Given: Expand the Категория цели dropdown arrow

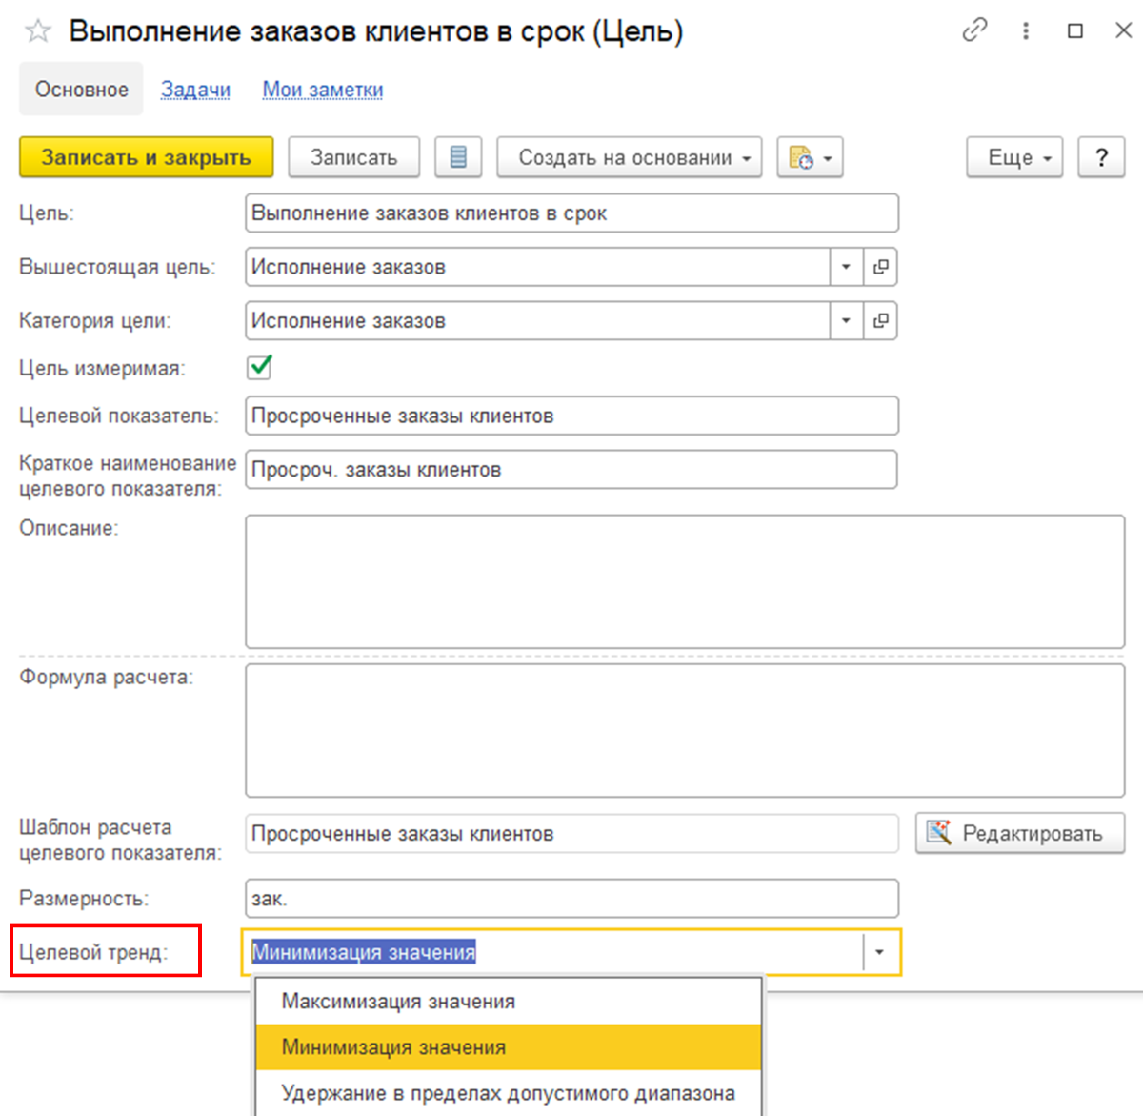Looking at the screenshot, I should [x=846, y=321].
